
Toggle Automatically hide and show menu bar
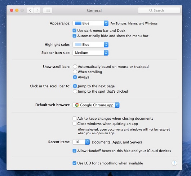click(x=75, y=36)
